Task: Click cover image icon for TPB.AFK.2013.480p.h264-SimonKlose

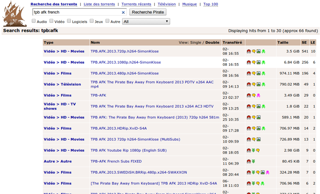Action: pyautogui.click(x=258, y=73)
